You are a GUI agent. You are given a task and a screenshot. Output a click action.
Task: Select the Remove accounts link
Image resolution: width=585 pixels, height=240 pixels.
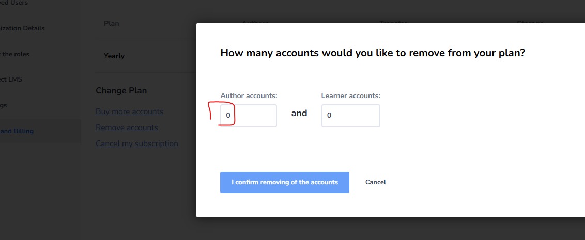click(x=127, y=127)
